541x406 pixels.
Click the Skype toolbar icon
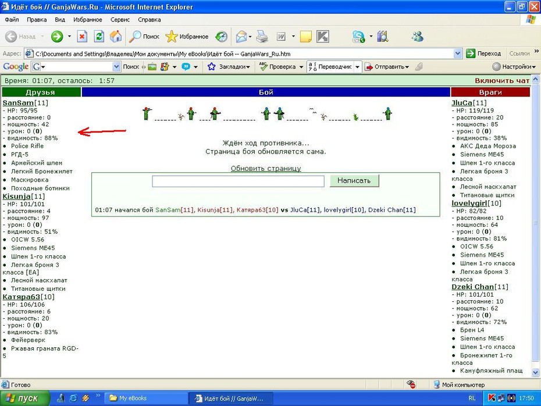[358, 36]
